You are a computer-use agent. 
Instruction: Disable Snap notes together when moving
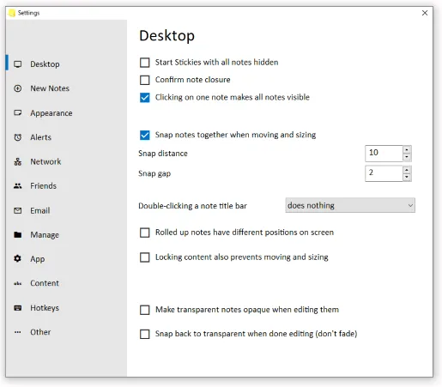click(x=145, y=135)
